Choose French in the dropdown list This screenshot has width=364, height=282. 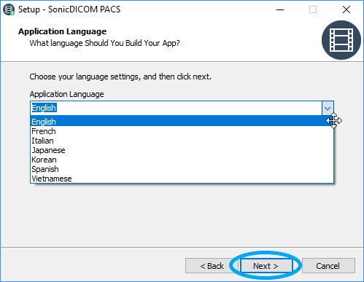[182, 131]
